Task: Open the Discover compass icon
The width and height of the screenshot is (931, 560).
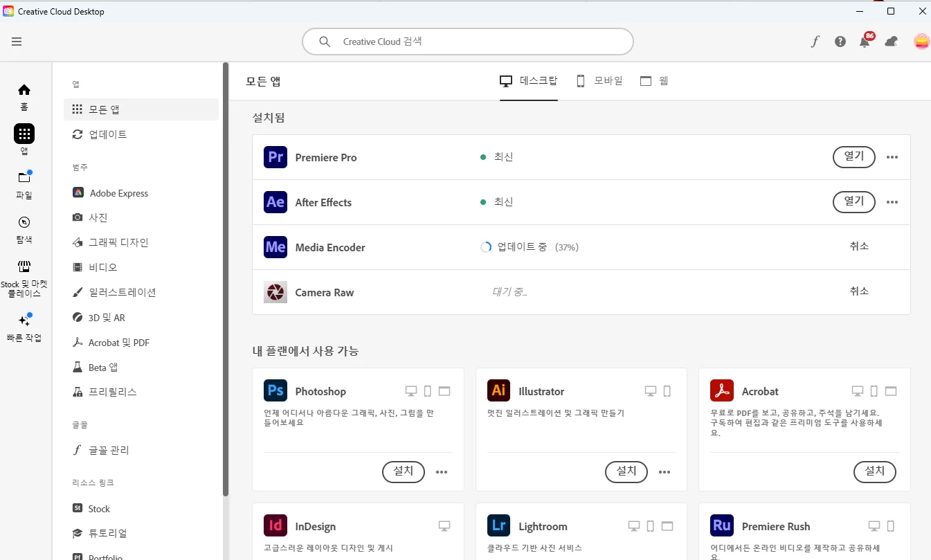Action: coord(24,222)
